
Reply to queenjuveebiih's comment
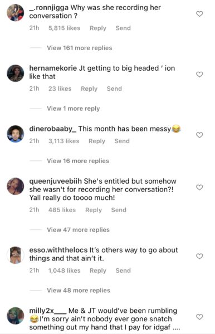pos(94,210)
